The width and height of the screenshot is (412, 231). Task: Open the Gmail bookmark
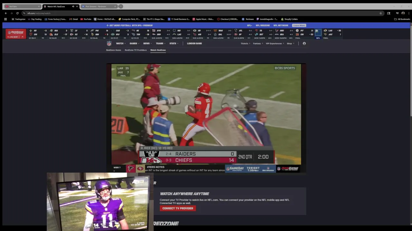(74, 19)
